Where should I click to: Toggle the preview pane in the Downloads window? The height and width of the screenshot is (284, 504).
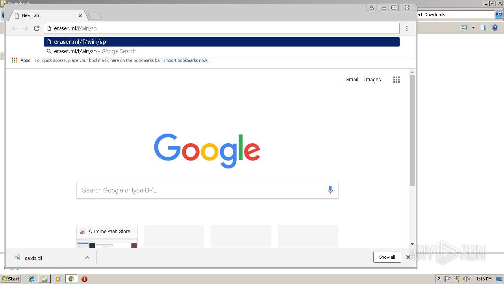484,28
